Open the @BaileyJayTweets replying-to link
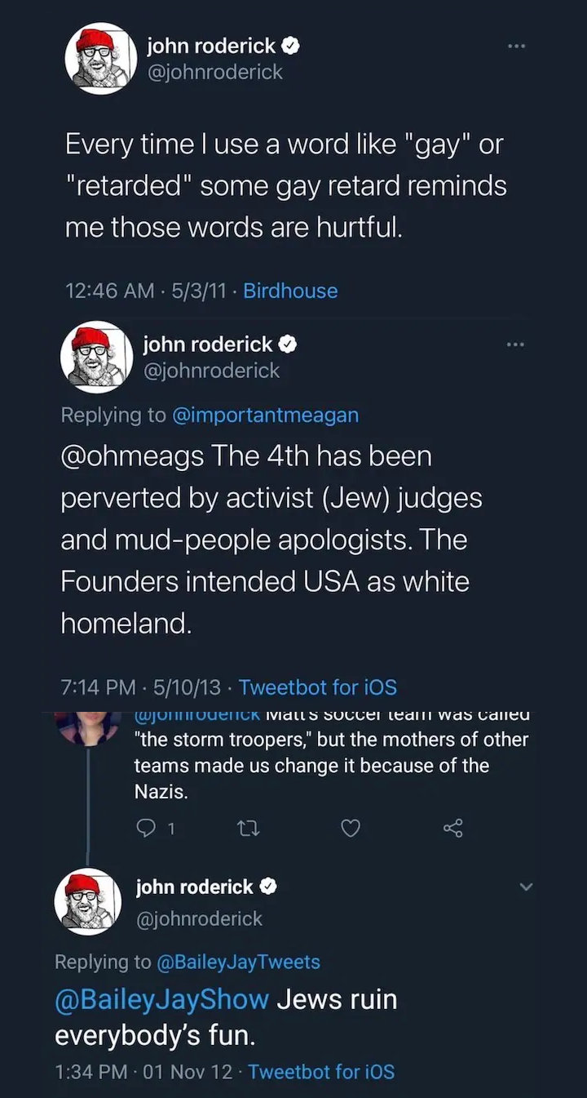The height and width of the screenshot is (1098, 587). click(x=238, y=962)
